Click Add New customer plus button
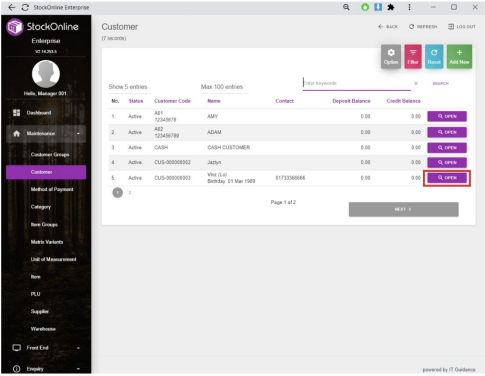 pyautogui.click(x=459, y=56)
